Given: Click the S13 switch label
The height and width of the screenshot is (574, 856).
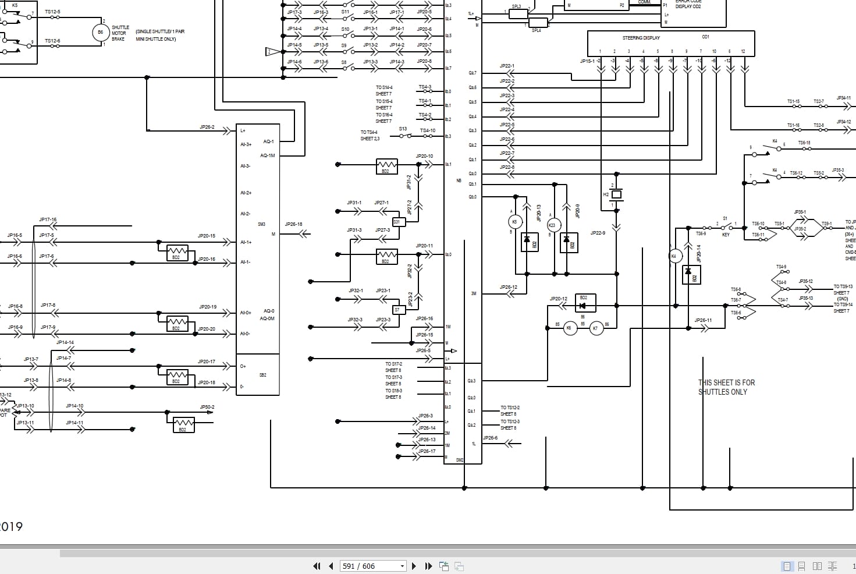Looking at the screenshot, I should [403, 129].
